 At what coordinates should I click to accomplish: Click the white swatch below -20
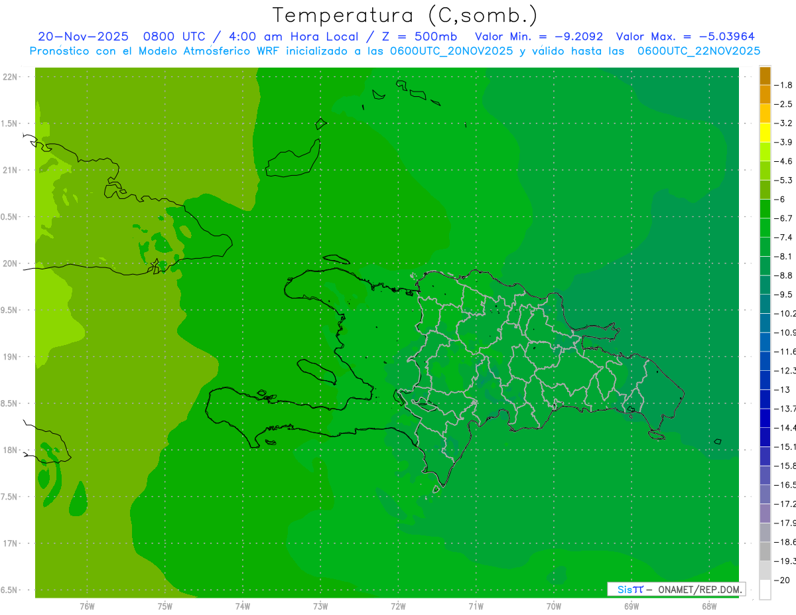pos(765,590)
